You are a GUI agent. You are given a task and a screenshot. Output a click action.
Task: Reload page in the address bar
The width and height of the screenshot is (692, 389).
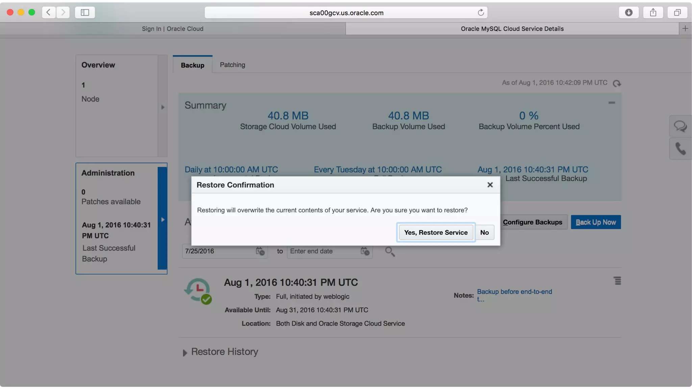480,12
